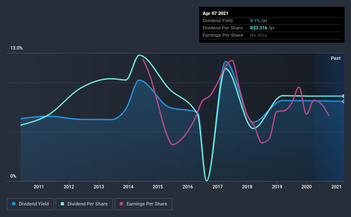This screenshot has width=351, height=217.
Task: Click the magenta dot in the Earnings Per Share legend
Action: click(x=121, y=204)
